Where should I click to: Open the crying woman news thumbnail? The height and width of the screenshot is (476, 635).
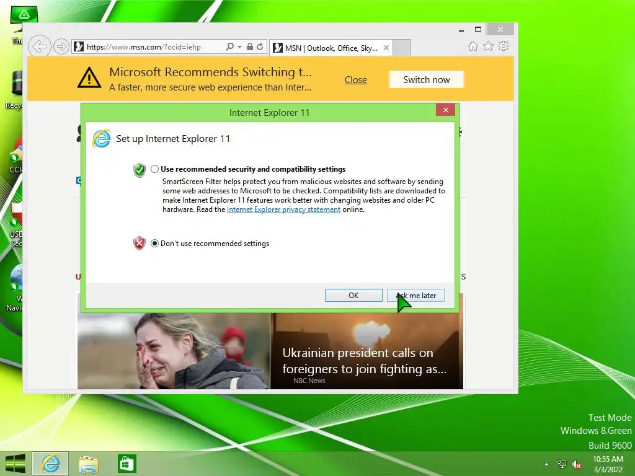pos(174,351)
